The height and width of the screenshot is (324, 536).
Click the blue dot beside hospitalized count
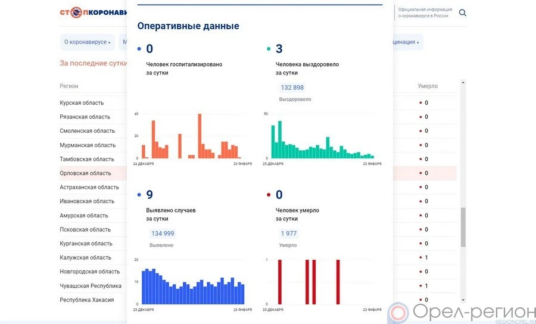tap(139, 49)
